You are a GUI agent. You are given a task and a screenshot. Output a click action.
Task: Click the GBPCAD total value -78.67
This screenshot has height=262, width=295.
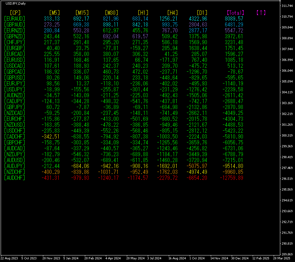click(235, 72)
